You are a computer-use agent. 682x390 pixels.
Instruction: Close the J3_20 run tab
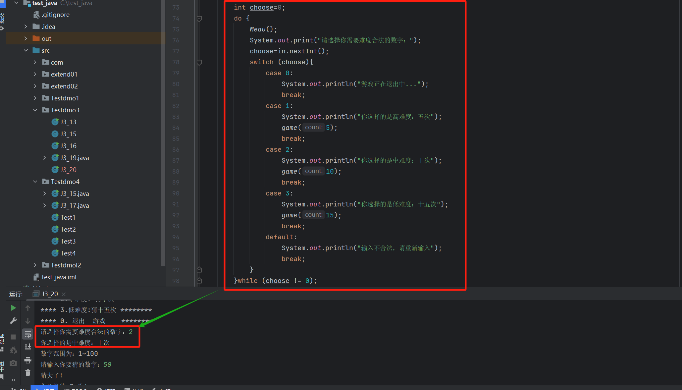tap(64, 294)
